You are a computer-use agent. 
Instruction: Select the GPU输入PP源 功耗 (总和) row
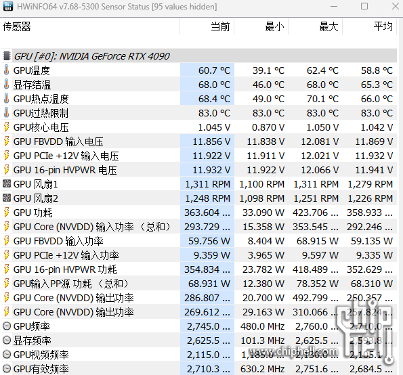tap(199, 284)
